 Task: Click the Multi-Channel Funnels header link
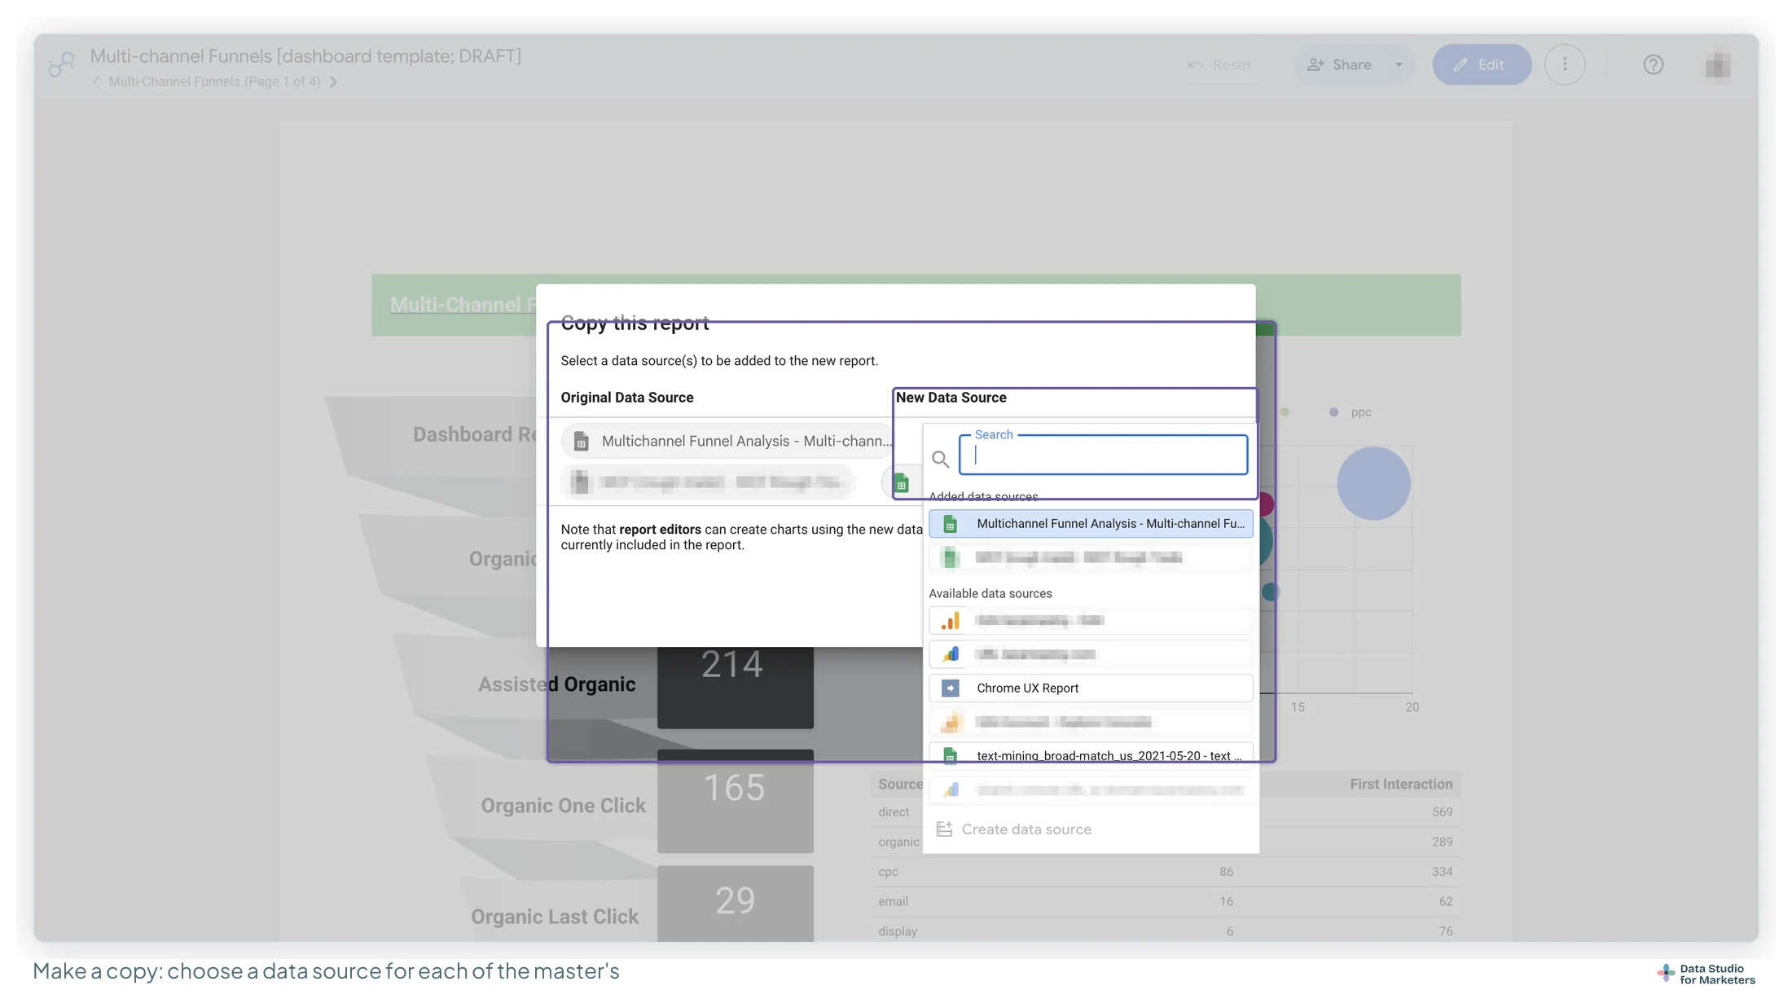[x=463, y=305]
